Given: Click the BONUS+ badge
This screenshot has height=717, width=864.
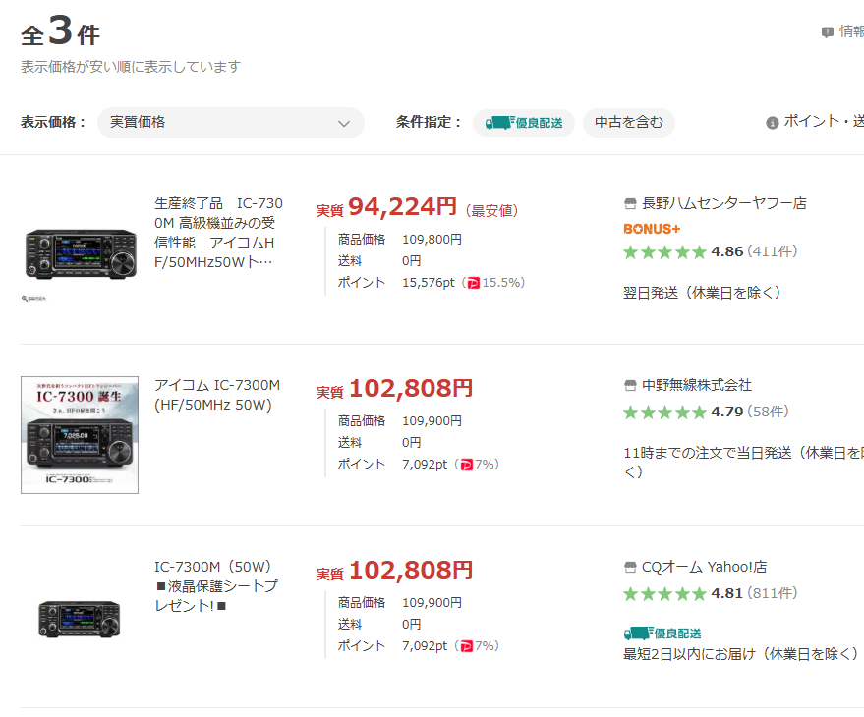Looking at the screenshot, I should coord(652,229).
